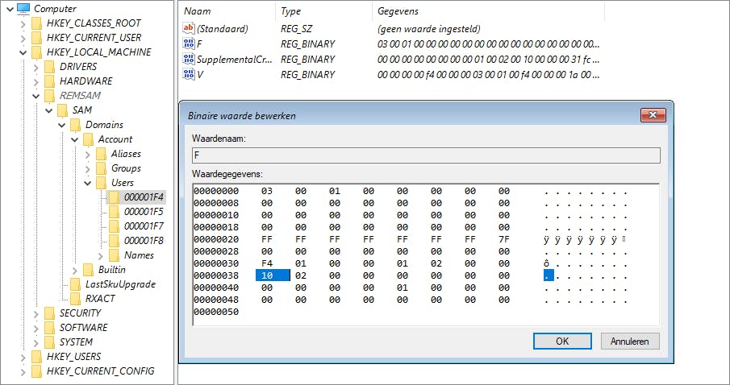Screen dimensions: 730x385
Task: Collapse the Users node
Action: click(x=88, y=183)
